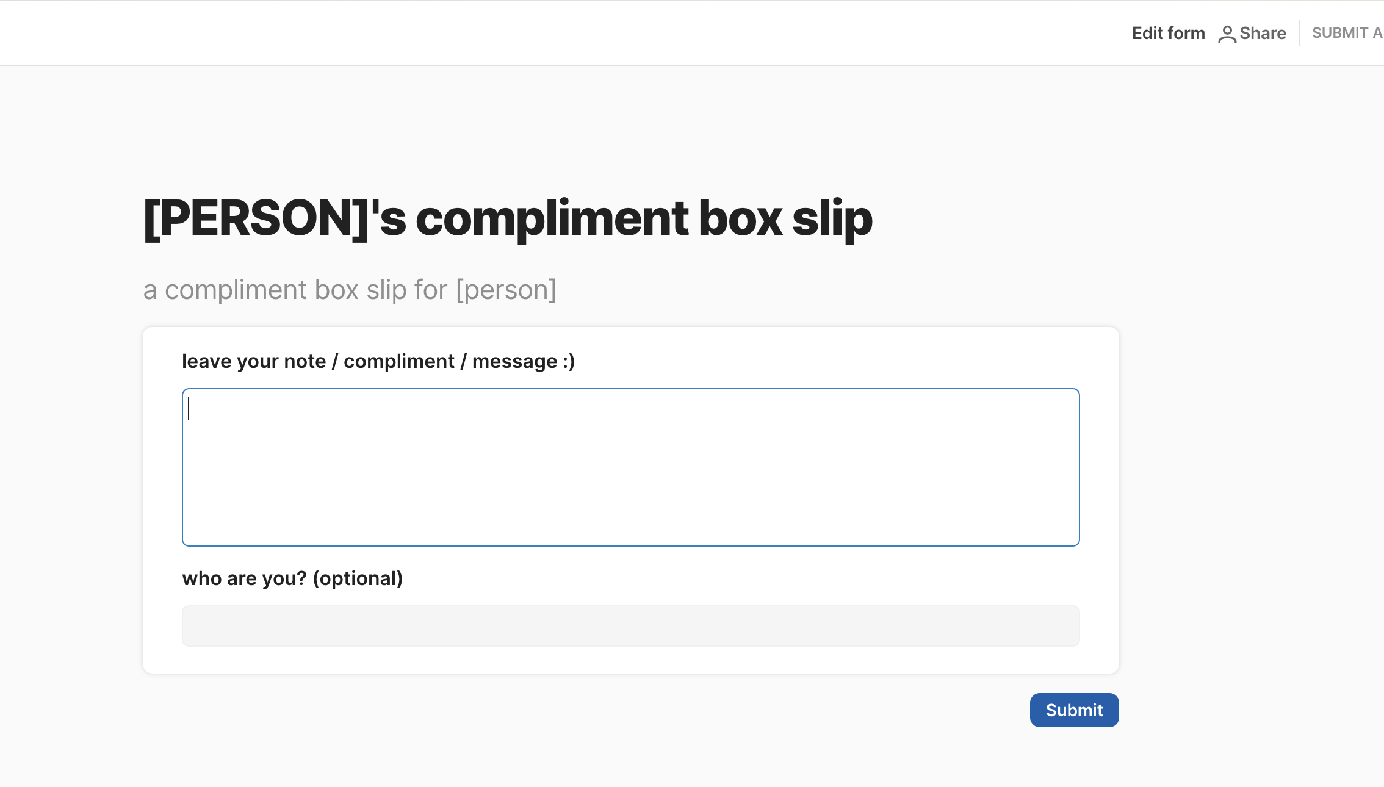The height and width of the screenshot is (787, 1384).
Task: Click the smiley :) in the note label
Action: (569, 361)
